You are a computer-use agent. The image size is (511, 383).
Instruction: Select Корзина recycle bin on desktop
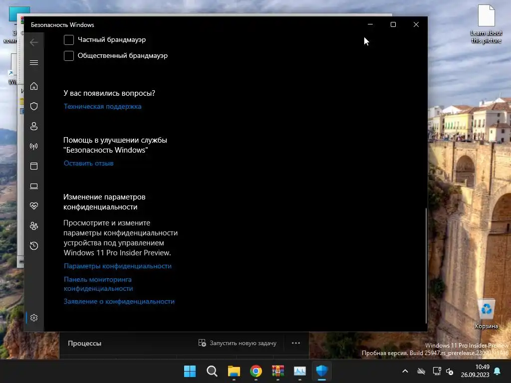(486, 314)
